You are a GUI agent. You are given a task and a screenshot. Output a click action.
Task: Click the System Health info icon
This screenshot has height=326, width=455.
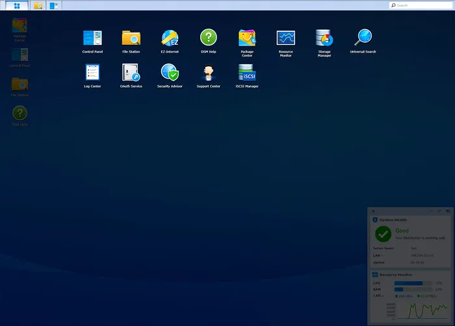pyautogui.click(x=375, y=219)
